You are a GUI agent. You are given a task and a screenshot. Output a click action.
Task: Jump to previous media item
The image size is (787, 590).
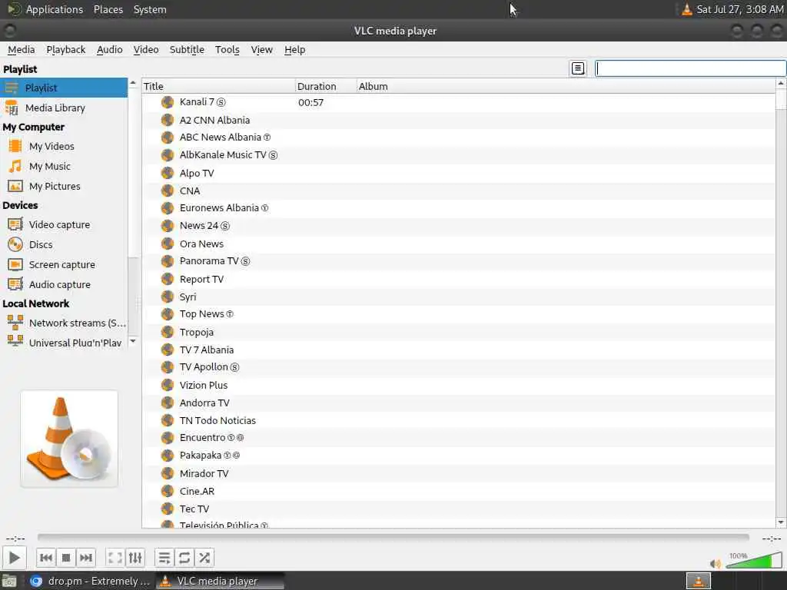(46, 558)
